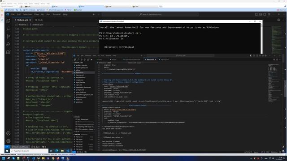Collapse the Outline section in small VS Code

[84, 117]
